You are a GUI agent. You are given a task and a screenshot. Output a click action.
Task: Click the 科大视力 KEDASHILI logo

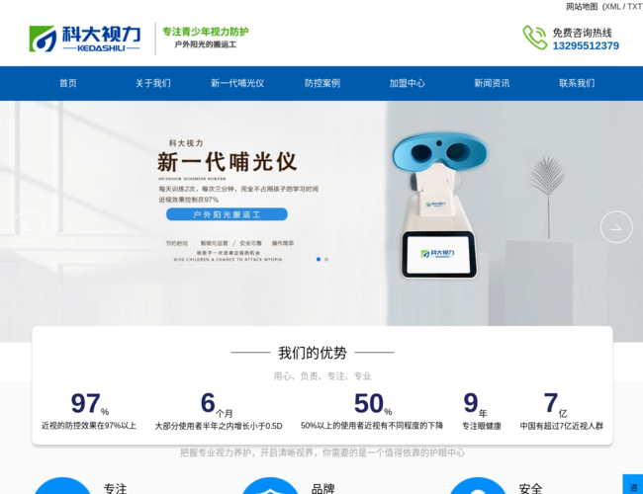point(85,39)
